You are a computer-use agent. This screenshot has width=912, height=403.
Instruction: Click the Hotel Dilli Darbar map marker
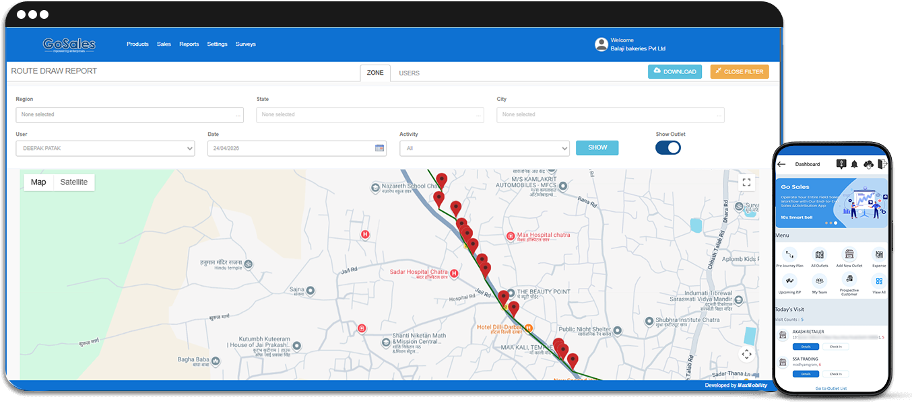pos(529,328)
